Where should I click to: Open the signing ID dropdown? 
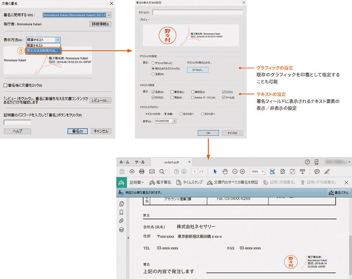click(x=109, y=15)
